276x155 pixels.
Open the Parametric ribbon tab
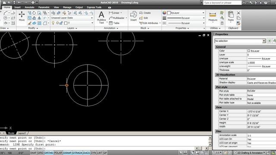coord(44,7)
